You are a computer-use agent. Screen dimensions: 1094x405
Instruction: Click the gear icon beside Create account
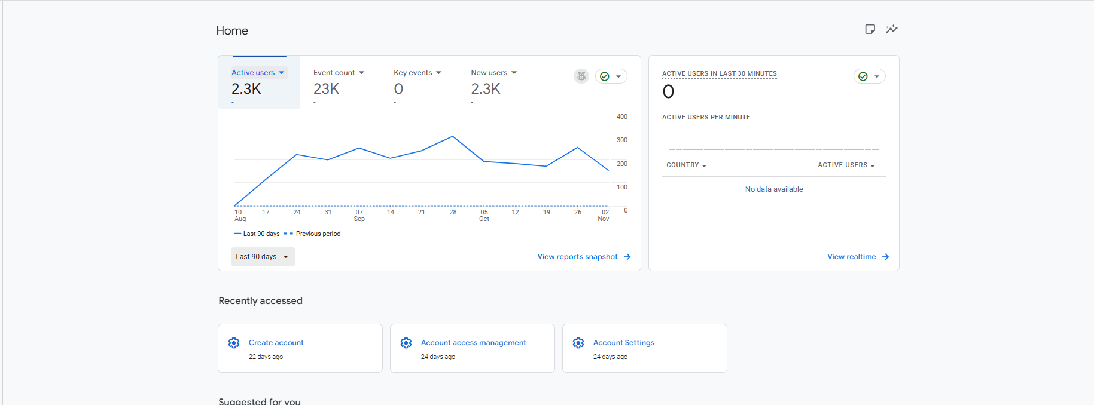[234, 343]
